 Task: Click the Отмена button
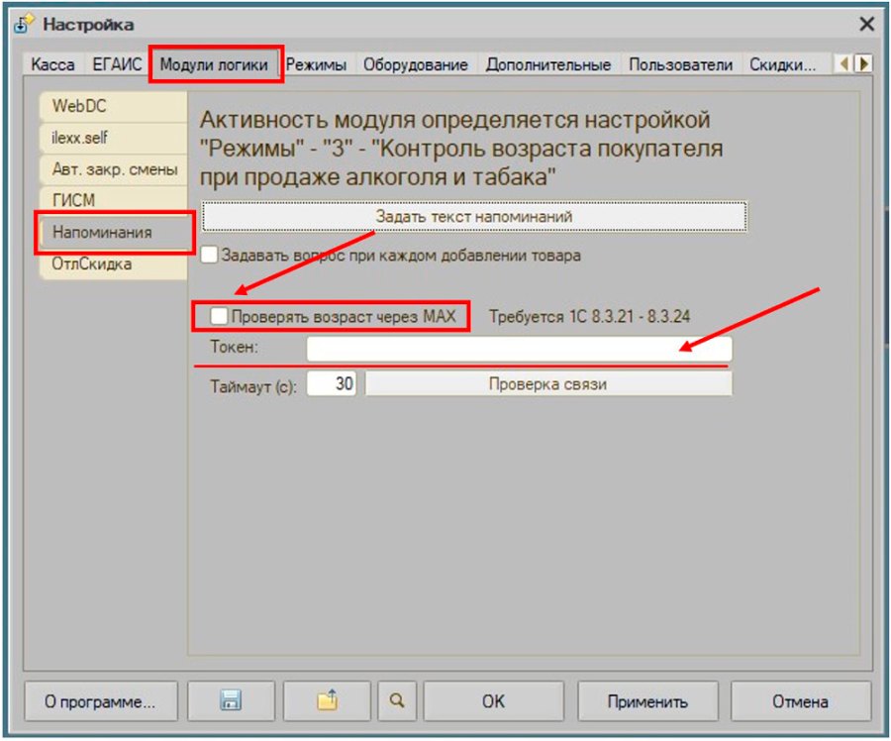pos(800,700)
